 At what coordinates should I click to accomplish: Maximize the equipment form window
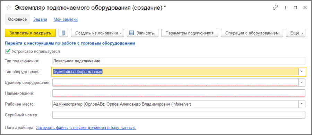click(x=295, y=8)
